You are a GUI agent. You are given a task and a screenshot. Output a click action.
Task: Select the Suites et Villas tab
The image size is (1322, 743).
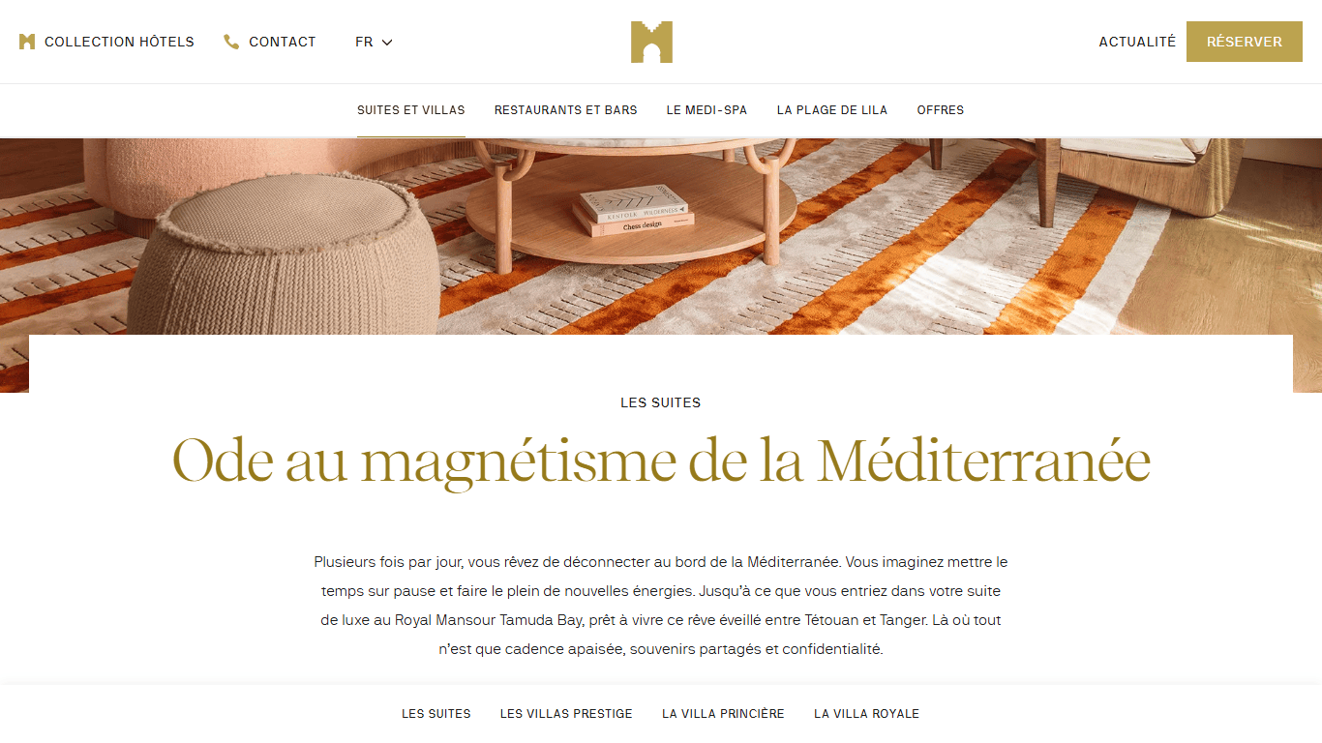tap(411, 110)
